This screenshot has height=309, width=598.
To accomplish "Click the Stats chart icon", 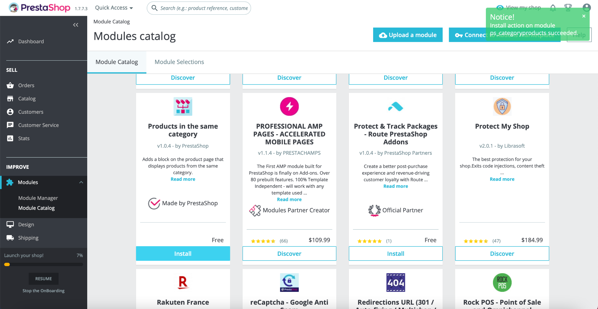I will click(10, 138).
